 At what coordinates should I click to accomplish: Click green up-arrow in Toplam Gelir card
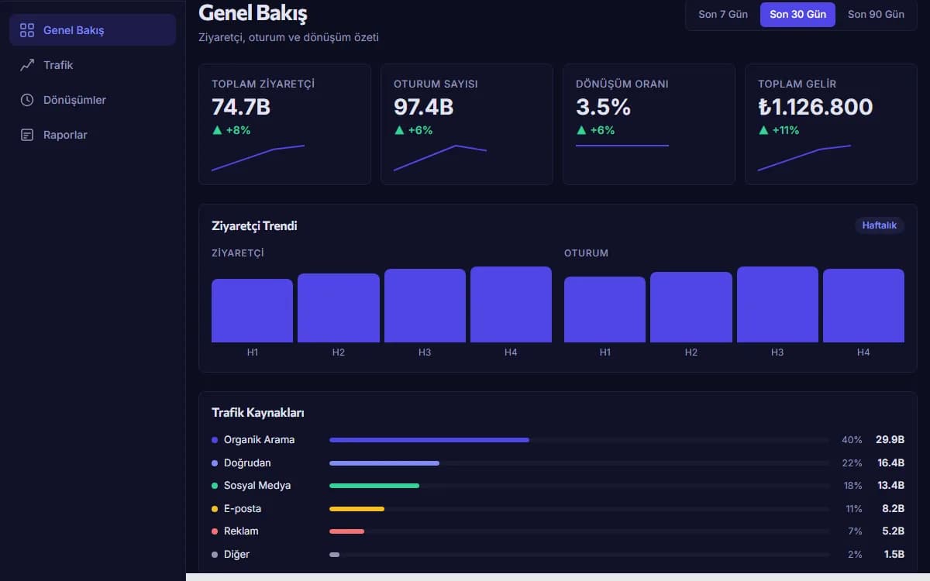click(763, 130)
